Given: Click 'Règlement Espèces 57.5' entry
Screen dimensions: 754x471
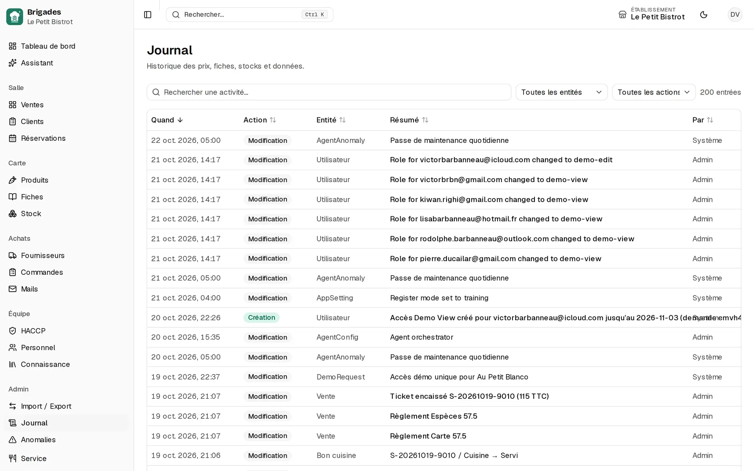Looking at the screenshot, I should click(x=434, y=416).
